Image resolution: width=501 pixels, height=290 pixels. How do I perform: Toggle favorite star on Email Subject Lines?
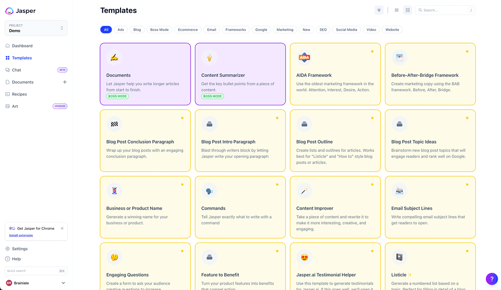tap(467, 185)
